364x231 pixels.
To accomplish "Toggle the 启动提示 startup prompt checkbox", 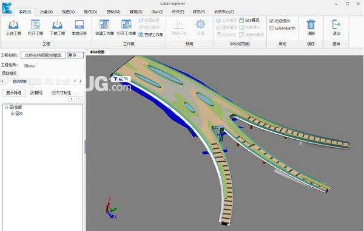I will click(272, 21).
